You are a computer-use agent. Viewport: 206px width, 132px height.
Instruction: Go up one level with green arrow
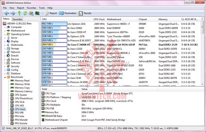pyautogui.click(x=19, y=13)
